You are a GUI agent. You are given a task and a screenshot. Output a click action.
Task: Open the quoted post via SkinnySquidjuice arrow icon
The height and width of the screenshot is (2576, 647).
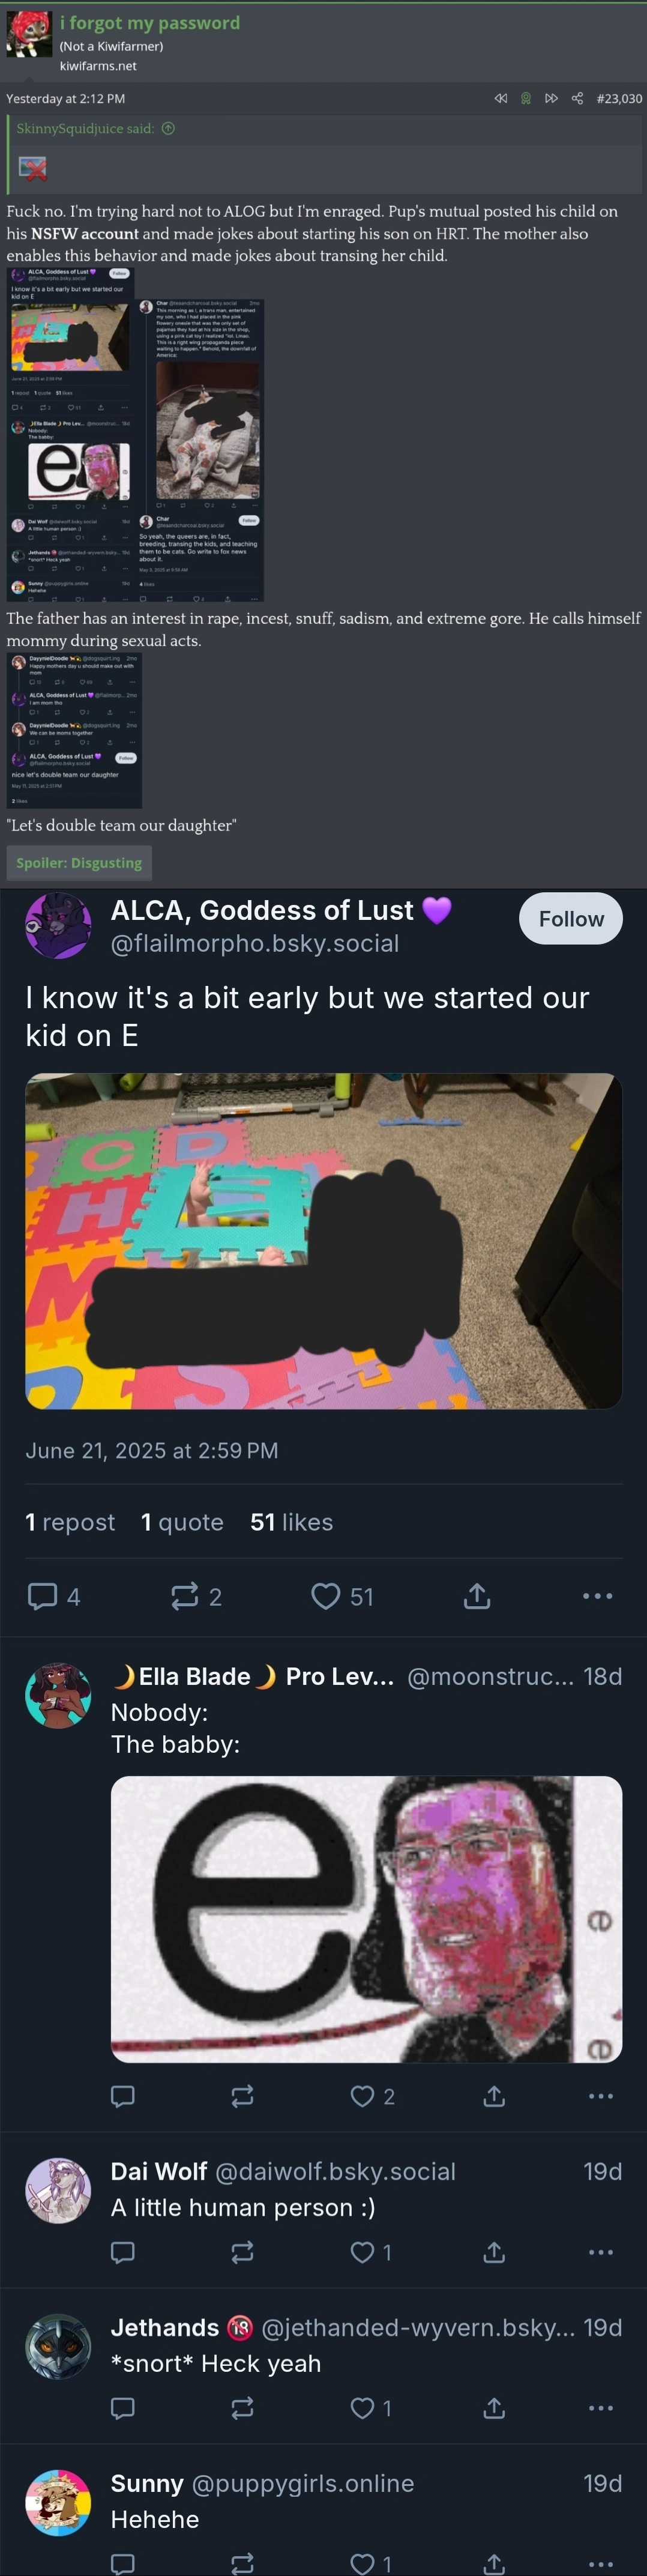click(x=168, y=128)
